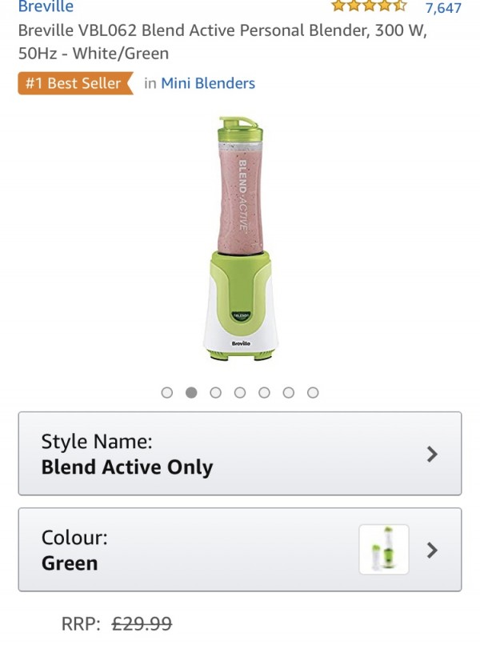Click the star rating icons
The width and height of the screenshot is (480, 645).
pyautogui.click(x=369, y=6)
